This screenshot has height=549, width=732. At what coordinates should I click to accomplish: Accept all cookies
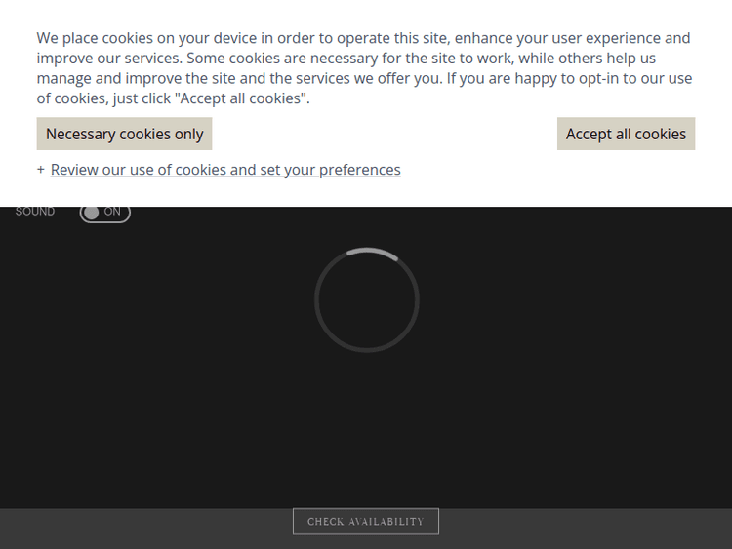626,134
